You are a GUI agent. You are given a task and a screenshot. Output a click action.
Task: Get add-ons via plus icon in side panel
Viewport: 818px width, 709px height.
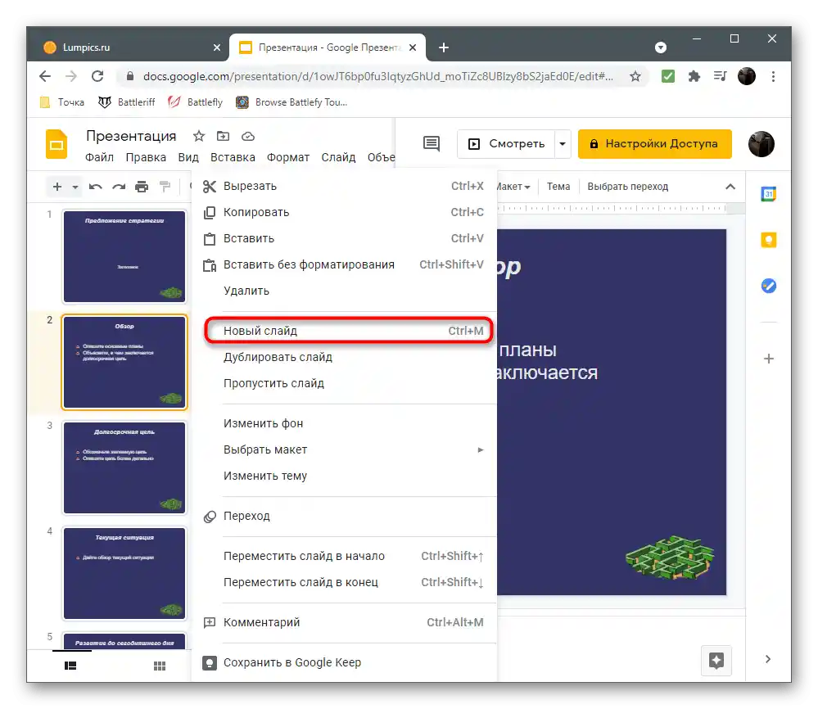point(768,359)
